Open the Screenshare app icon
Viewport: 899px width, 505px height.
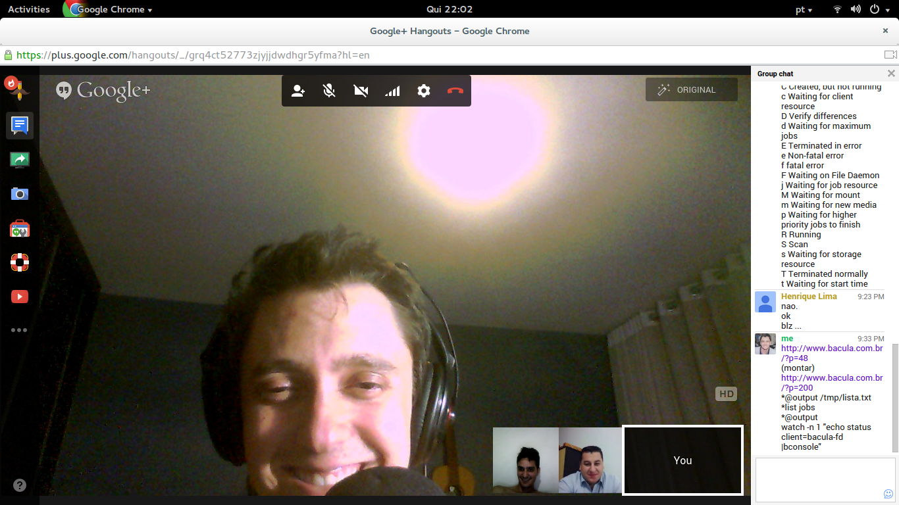pos(20,159)
